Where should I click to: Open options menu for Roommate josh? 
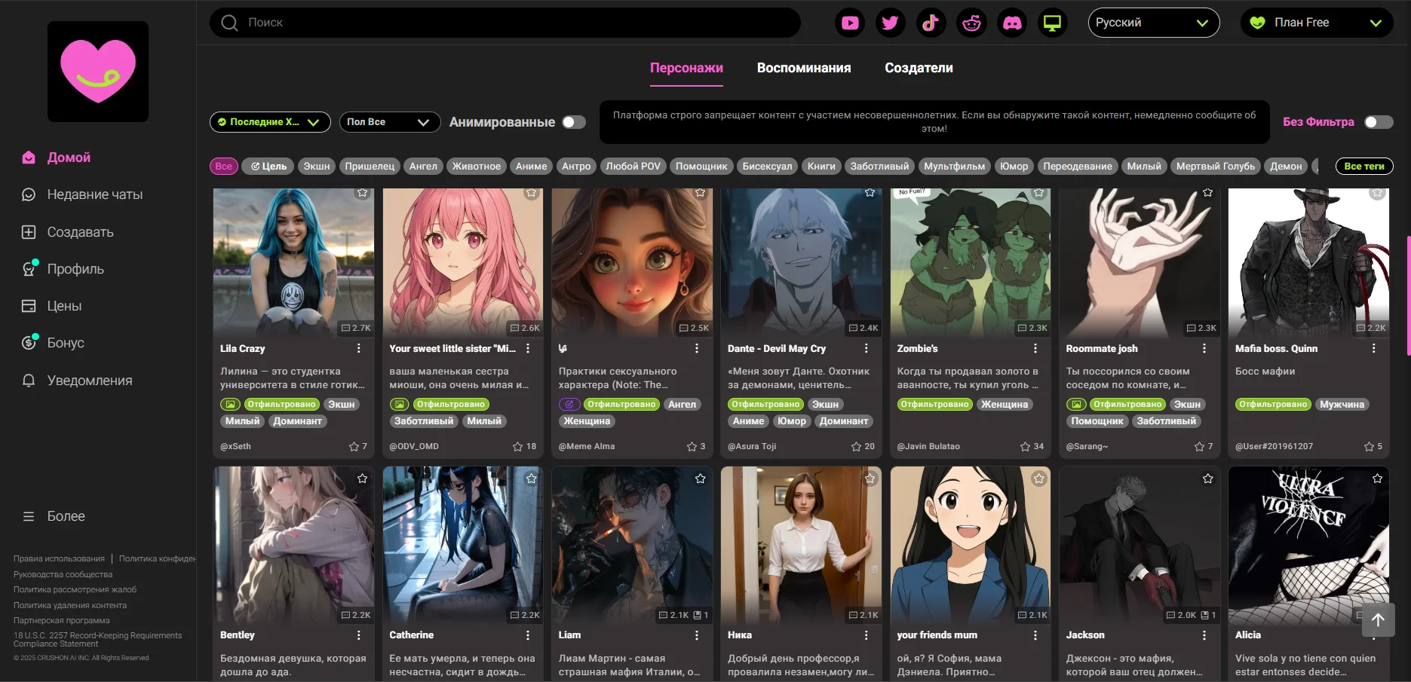click(1204, 348)
